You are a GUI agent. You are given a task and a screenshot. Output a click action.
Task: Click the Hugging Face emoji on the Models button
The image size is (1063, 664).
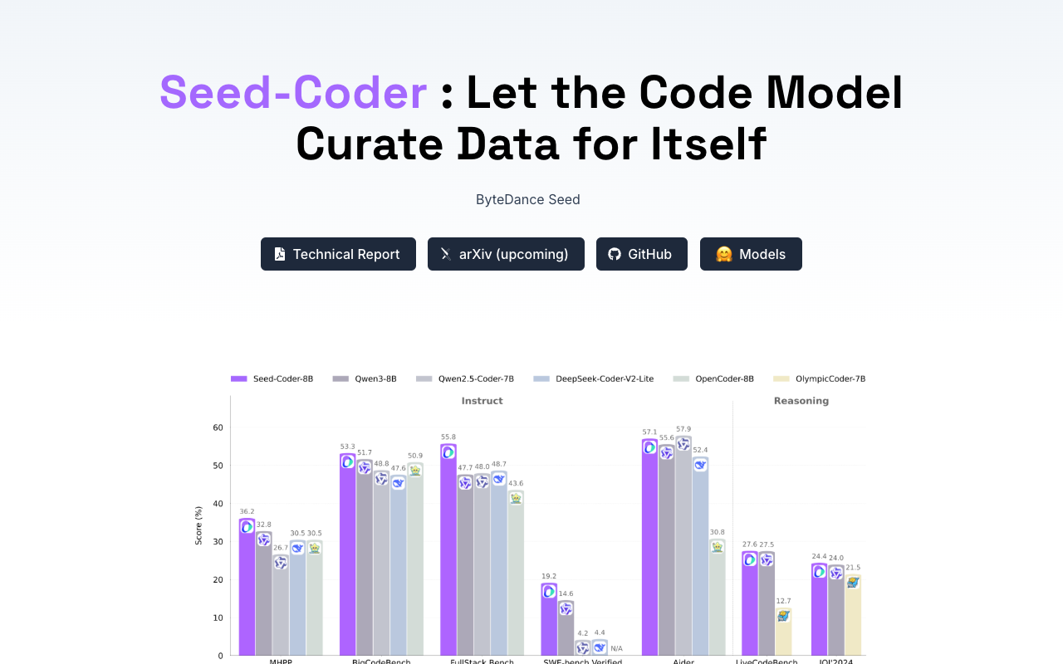coord(723,254)
